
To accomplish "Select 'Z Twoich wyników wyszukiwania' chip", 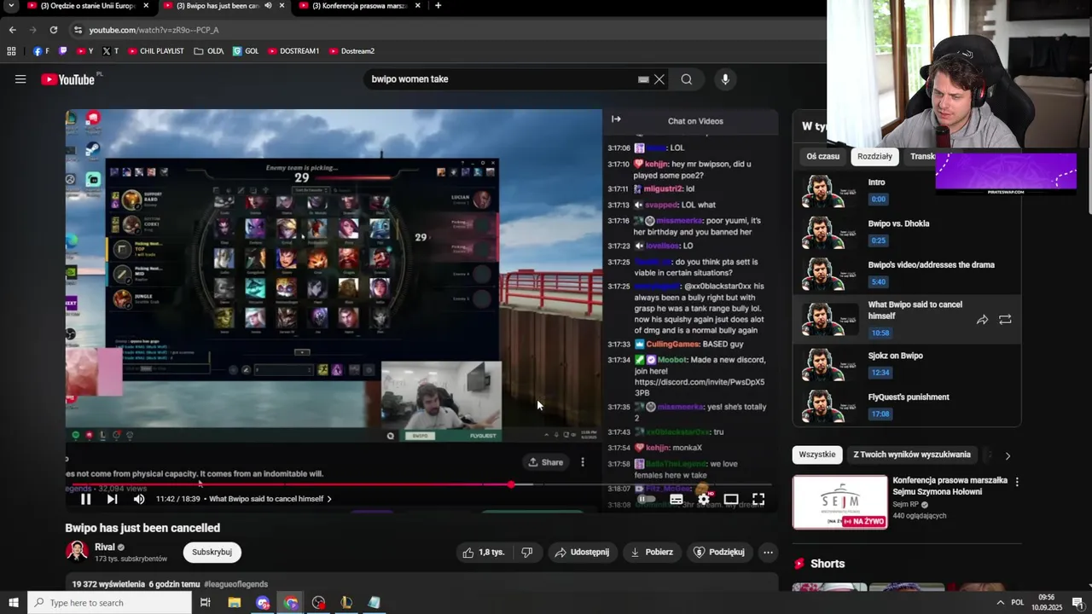I will (912, 455).
